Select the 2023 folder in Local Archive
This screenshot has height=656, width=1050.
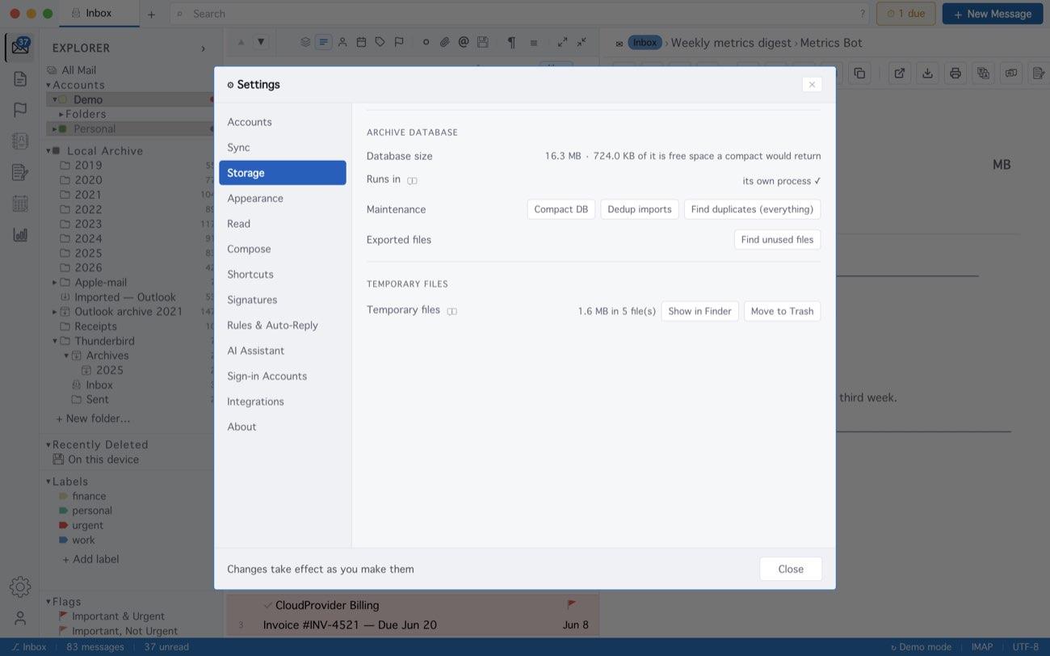[x=88, y=224]
